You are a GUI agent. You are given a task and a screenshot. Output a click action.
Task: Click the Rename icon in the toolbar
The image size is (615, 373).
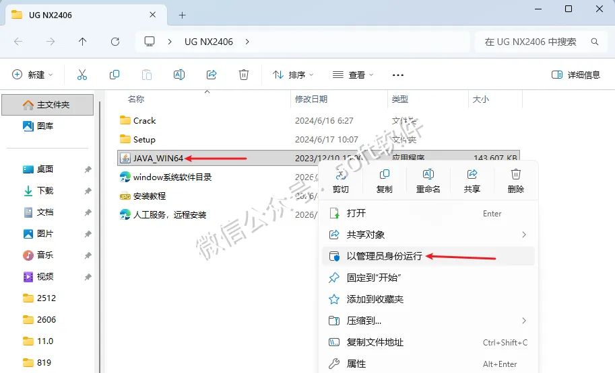point(179,75)
